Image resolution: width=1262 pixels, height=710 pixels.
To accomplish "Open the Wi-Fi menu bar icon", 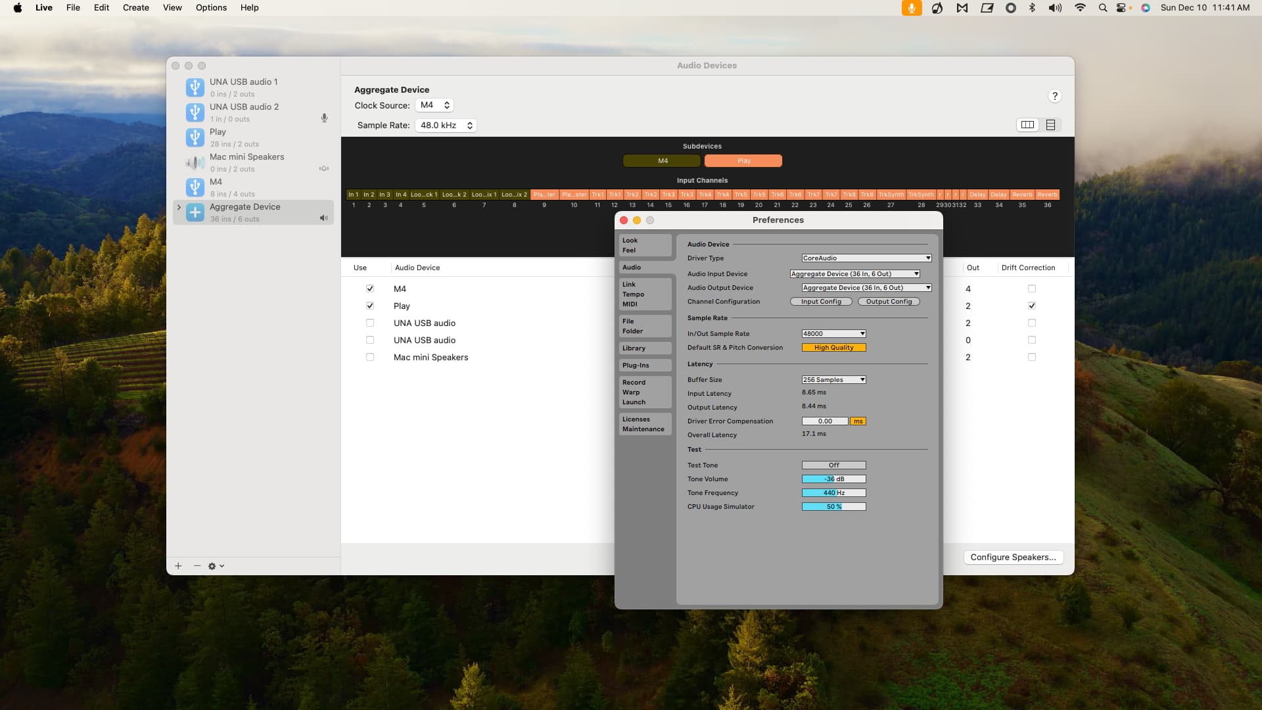I will click(x=1080, y=8).
